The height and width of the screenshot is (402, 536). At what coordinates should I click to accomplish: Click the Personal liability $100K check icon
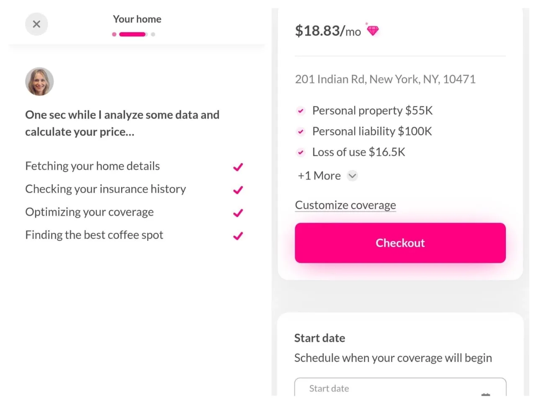coord(301,132)
